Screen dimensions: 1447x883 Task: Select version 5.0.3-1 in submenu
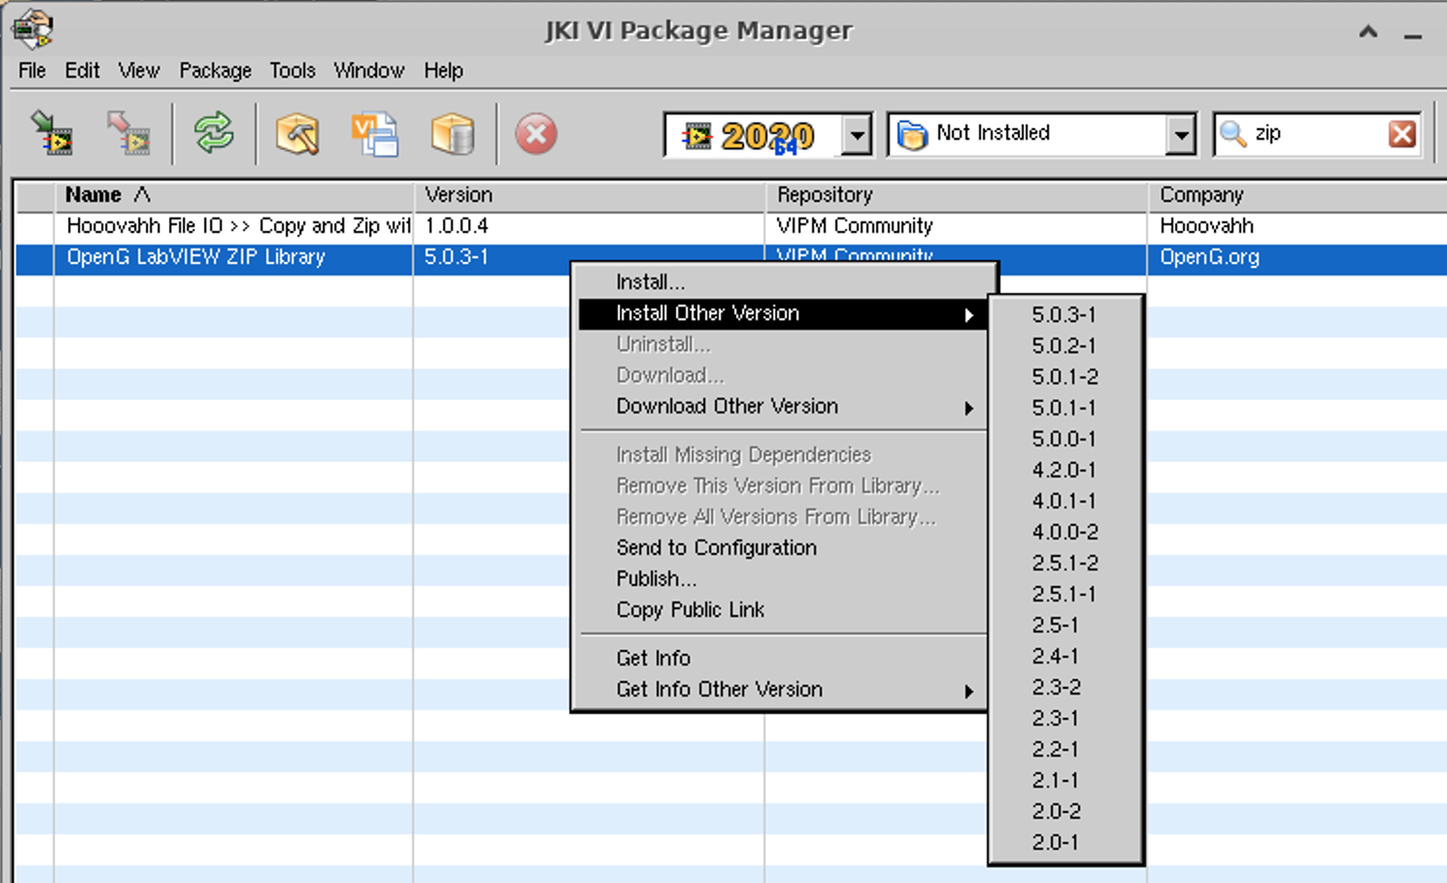[x=1064, y=315]
